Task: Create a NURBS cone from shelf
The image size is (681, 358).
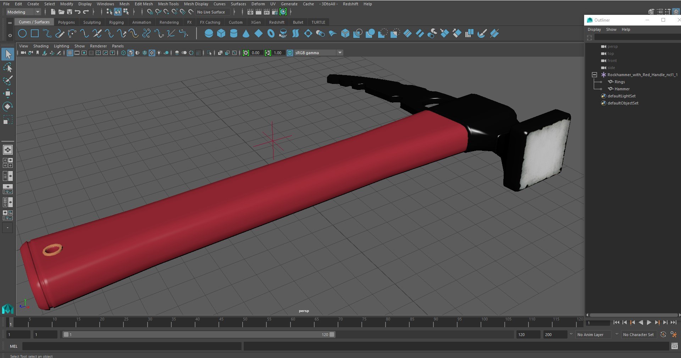Action: [x=246, y=34]
